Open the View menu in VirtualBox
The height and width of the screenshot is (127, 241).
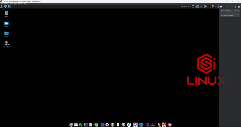[11, 4]
